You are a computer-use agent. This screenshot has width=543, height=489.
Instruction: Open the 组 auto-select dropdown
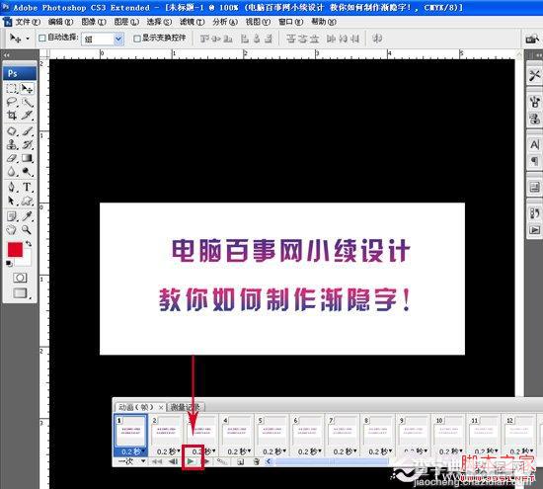(x=103, y=39)
